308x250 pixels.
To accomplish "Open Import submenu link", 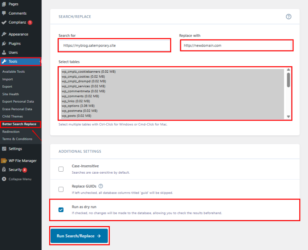I will coord(8,79).
